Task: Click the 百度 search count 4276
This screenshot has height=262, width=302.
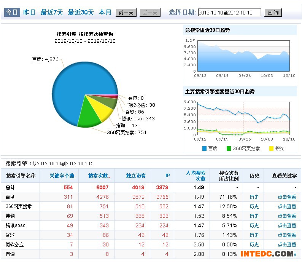Action: click(x=102, y=197)
